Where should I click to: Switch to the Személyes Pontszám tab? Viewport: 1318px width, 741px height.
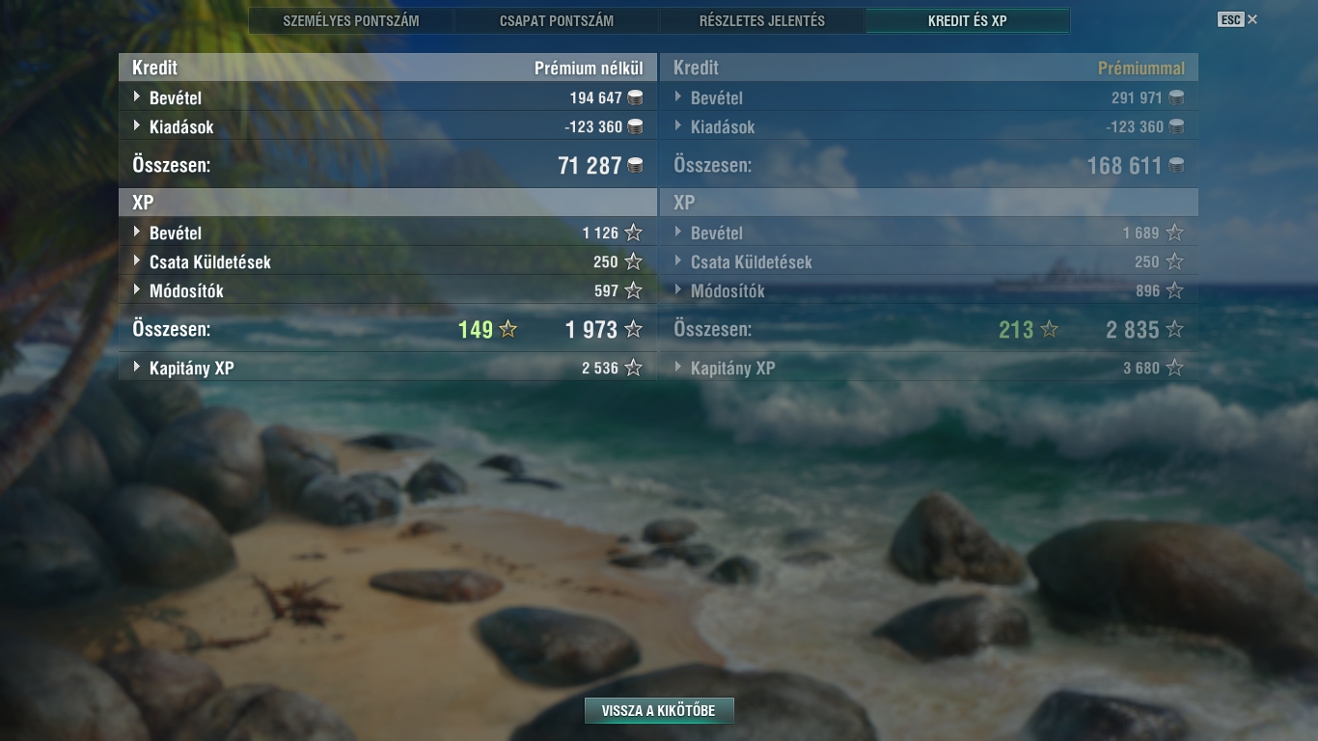coord(351,20)
